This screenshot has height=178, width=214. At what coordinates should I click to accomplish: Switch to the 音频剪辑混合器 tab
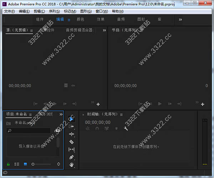(80, 30)
